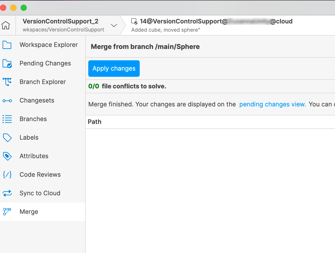Viewport: 335px width, 253px height.
Task: Select the Attributes tag icon
Action: click(x=7, y=156)
